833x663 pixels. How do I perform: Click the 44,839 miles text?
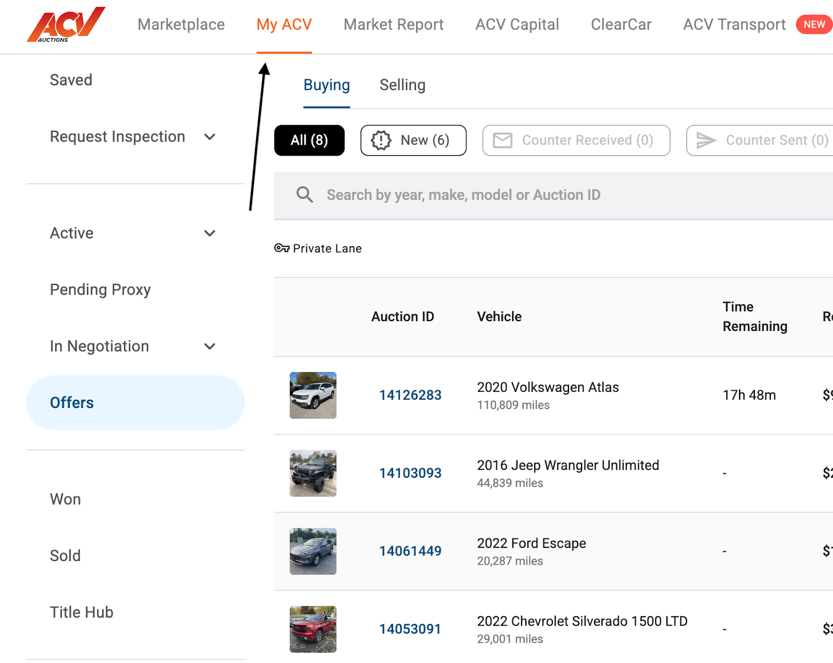pos(510,483)
